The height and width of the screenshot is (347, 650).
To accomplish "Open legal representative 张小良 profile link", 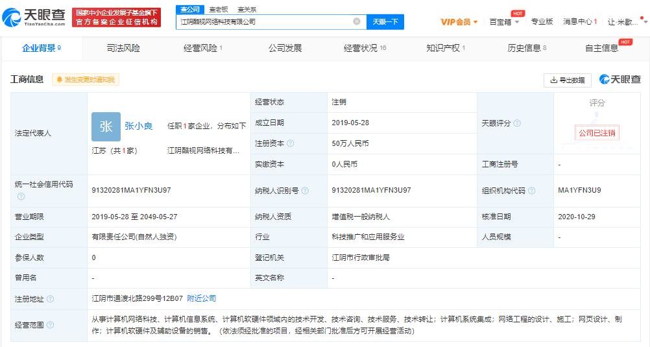I will pos(138,126).
